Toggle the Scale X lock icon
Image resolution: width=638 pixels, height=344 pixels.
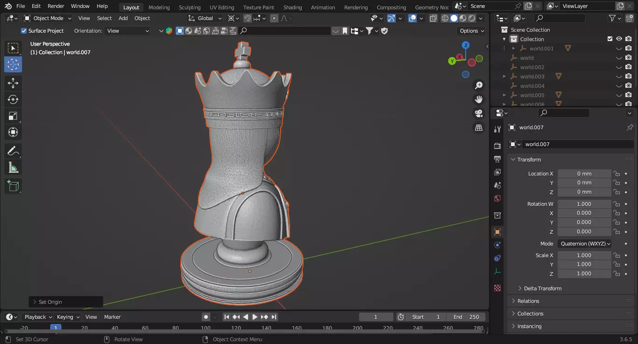pos(617,255)
